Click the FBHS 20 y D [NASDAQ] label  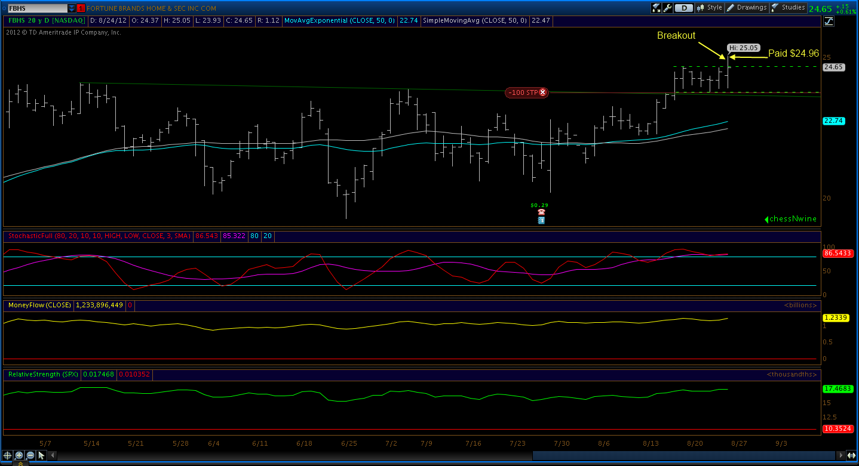coord(46,20)
